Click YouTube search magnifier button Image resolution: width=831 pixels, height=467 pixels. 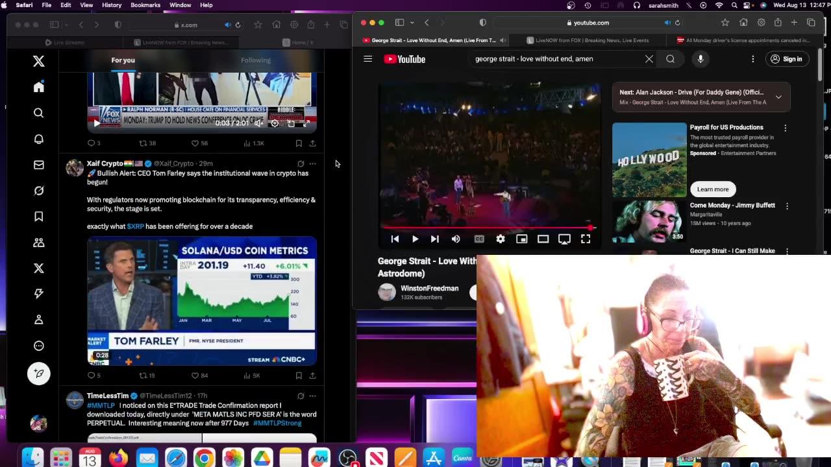pos(670,59)
